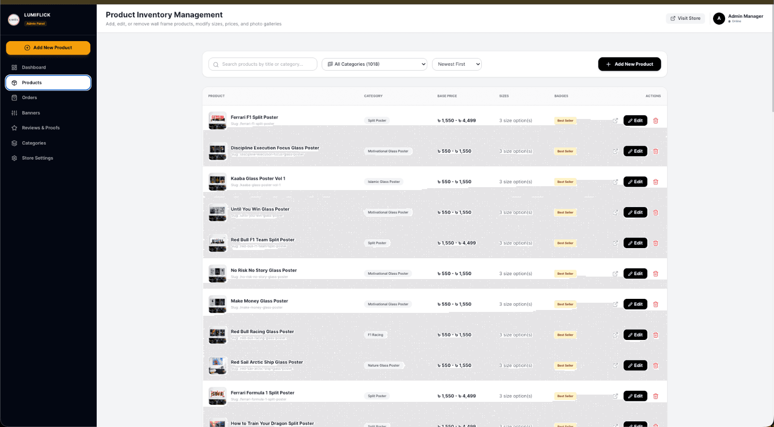Click the Islamic Glass Poster category tag
Screen dimensions: 774x427
(384, 182)
